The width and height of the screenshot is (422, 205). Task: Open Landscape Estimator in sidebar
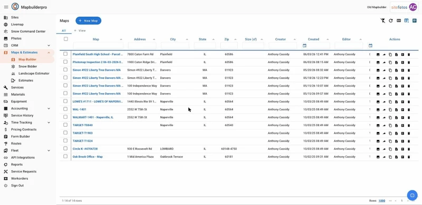[34, 73]
